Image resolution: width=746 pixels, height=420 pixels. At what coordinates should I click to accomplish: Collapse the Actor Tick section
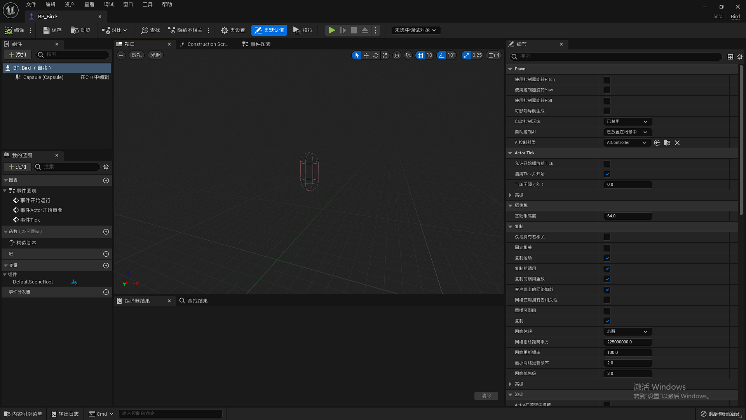pos(510,153)
